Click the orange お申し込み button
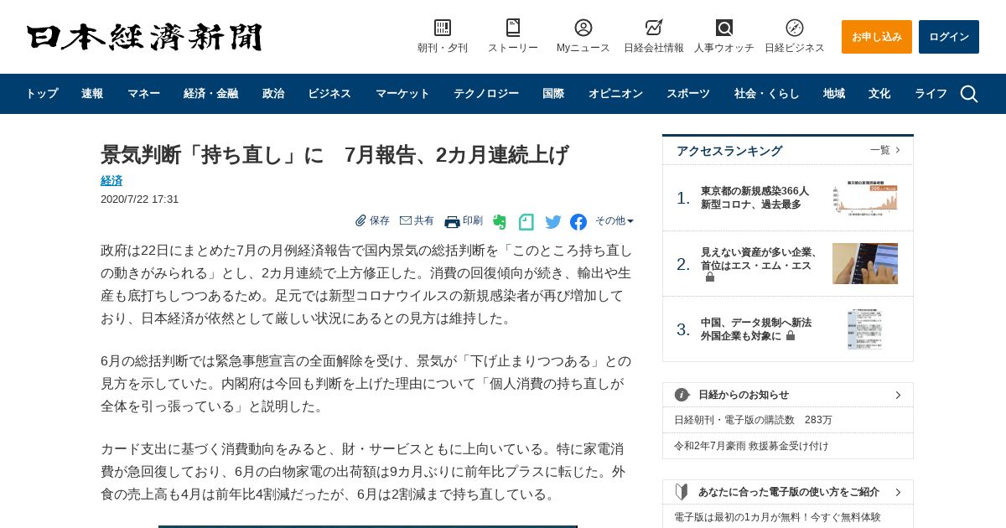 (877, 37)
